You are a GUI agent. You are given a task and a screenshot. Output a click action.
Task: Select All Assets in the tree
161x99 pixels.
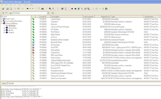12,26
